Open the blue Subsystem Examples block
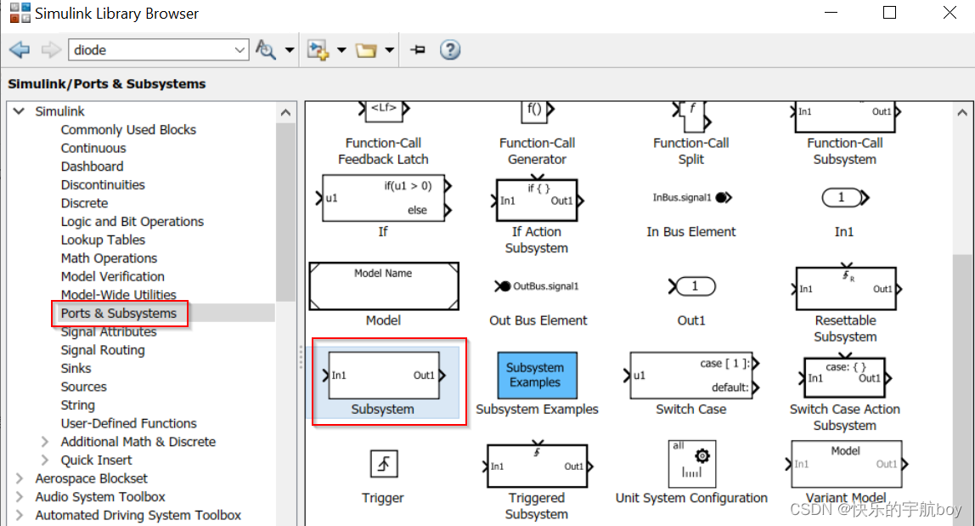 click(x=538, y=376)
